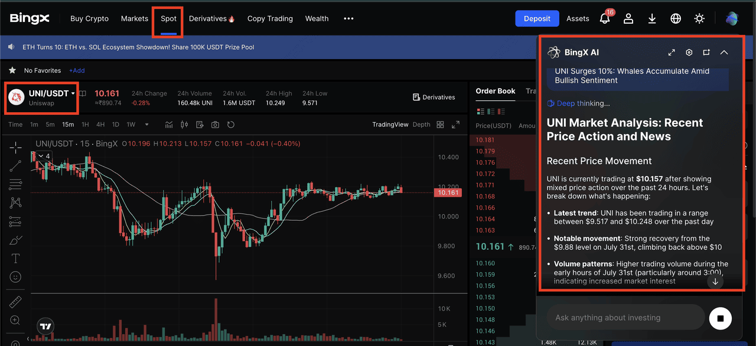Open the colorful profile avatar
This screenshot has height=346, width=756.
pos(732,18)
